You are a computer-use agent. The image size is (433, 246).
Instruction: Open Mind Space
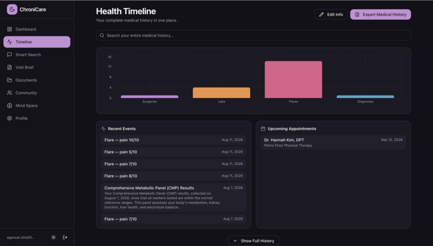click(37, 105)
